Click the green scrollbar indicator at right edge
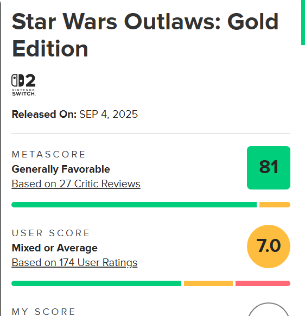305x316 pixels. pos(303,23)
